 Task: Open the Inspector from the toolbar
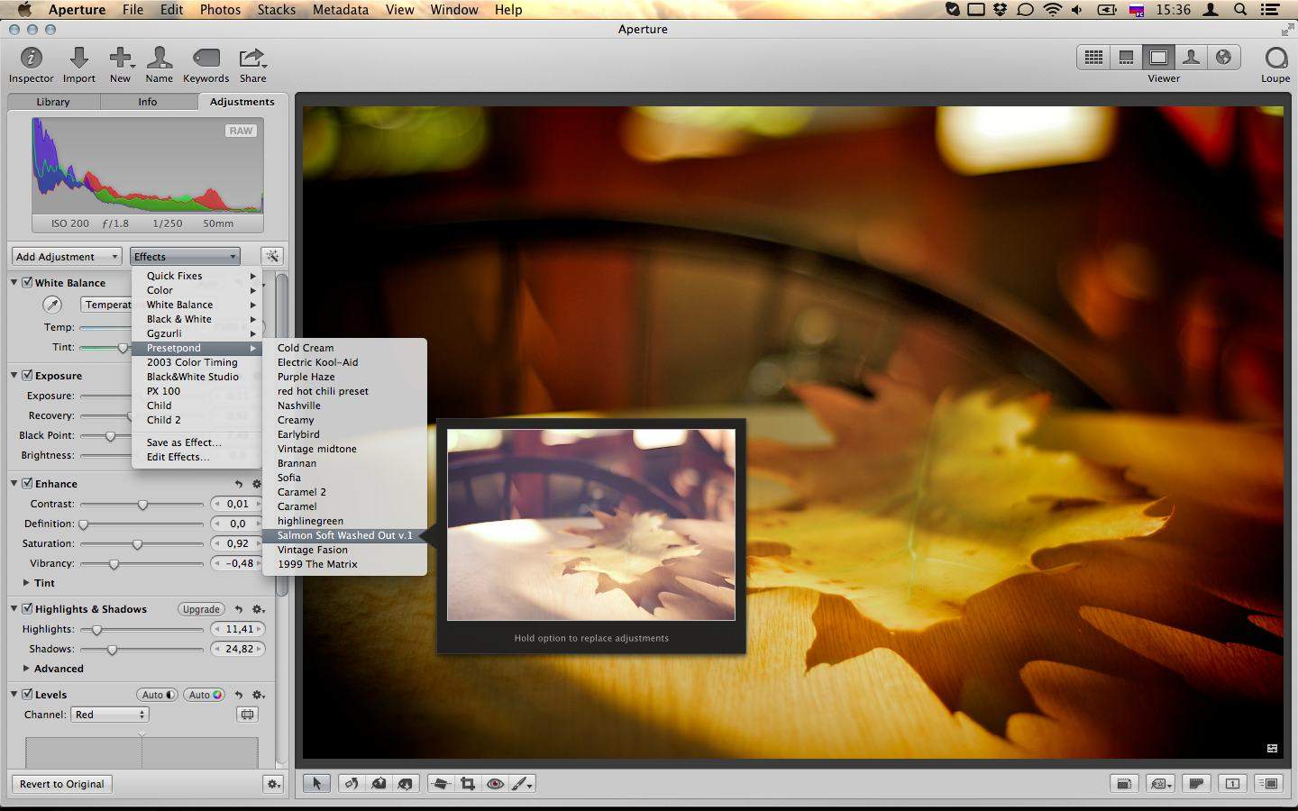click(x=32, y=59)
